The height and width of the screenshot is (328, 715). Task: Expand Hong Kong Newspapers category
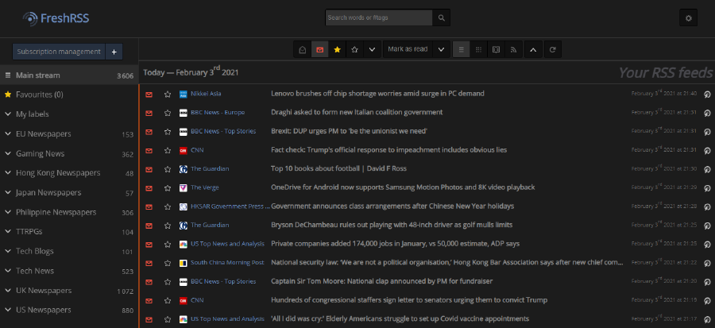(x=8, y=172)
